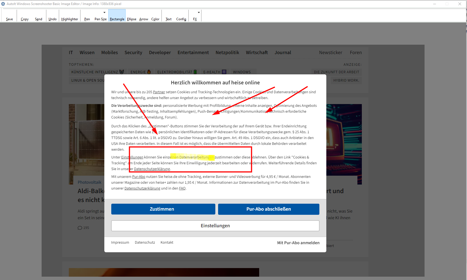Click Save in the editor toolbar

coord(9,19)
